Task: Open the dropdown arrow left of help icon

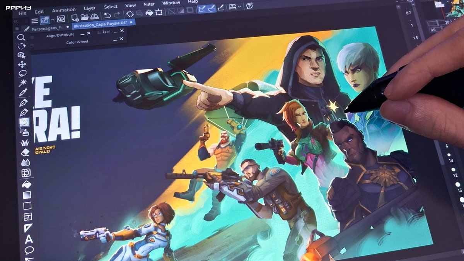Action: pos(239,7)
